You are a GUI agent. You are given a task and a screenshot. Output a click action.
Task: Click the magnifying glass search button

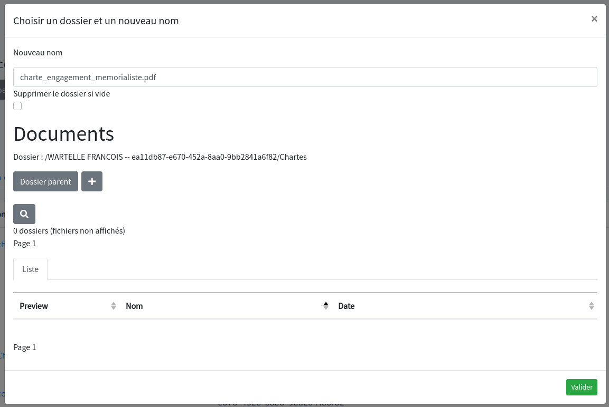click(x=24, y=214)
